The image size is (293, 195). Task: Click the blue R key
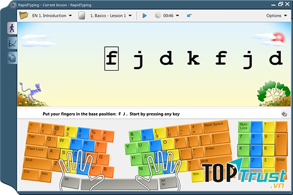point(87,145)
